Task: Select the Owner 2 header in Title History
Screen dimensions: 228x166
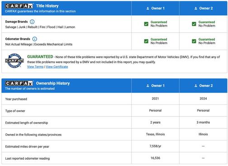Action: pyautogui.click(x=203, y=8)
